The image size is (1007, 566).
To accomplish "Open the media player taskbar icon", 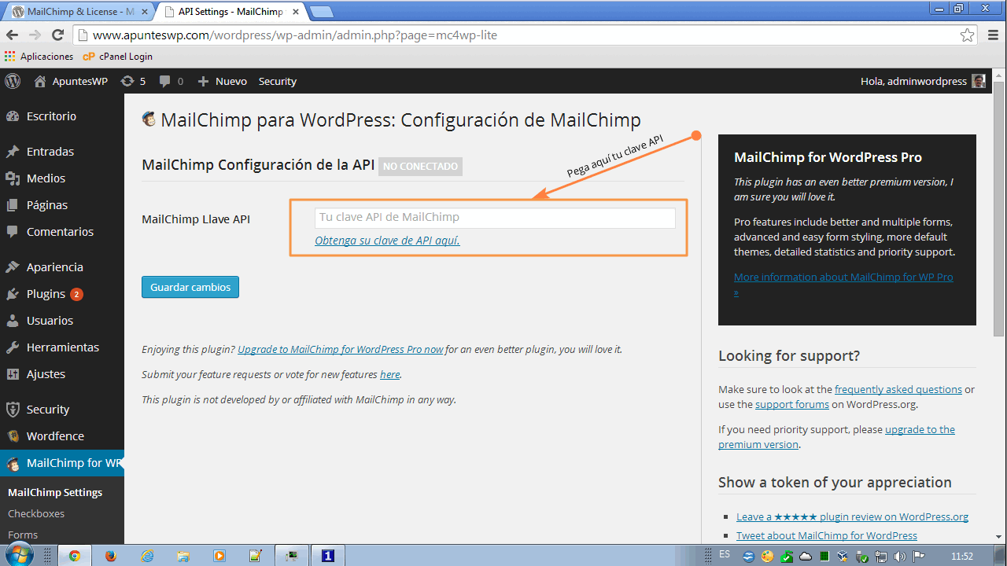I will pyautogui.click(x=219, y=555).
